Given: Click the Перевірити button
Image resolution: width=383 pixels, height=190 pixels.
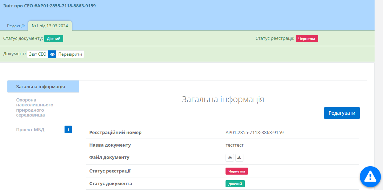Looking at the screenshot, I should (70, 54).
